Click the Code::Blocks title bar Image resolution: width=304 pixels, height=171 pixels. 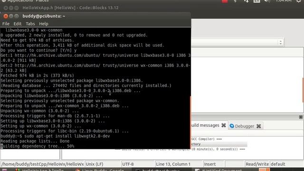70,8
